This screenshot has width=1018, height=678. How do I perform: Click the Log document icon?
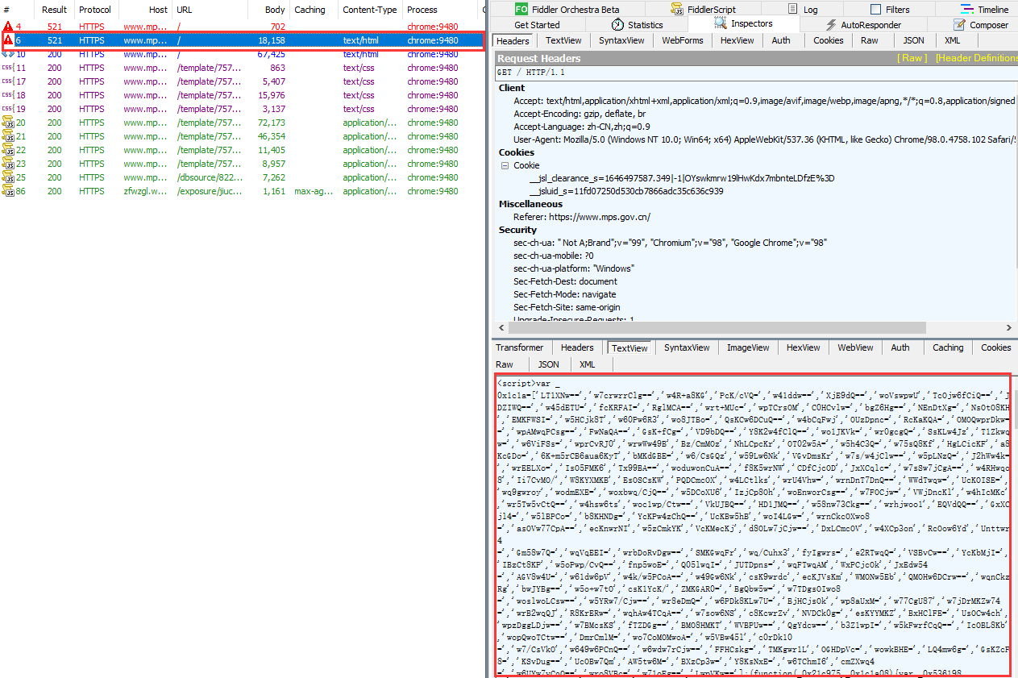click(792, 10)
